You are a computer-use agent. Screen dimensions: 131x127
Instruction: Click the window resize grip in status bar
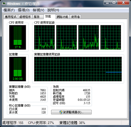(x=128, y=124)
